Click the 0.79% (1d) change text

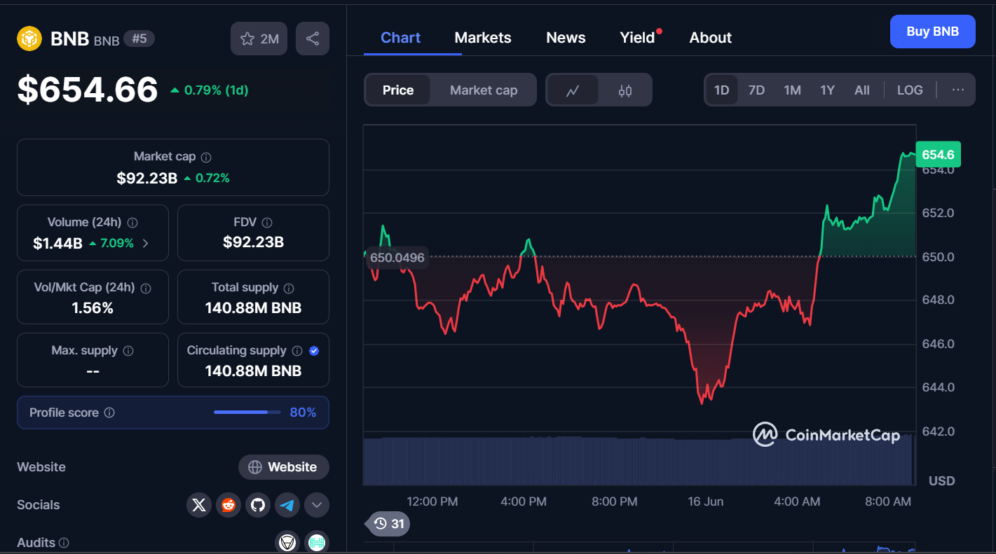216,90
